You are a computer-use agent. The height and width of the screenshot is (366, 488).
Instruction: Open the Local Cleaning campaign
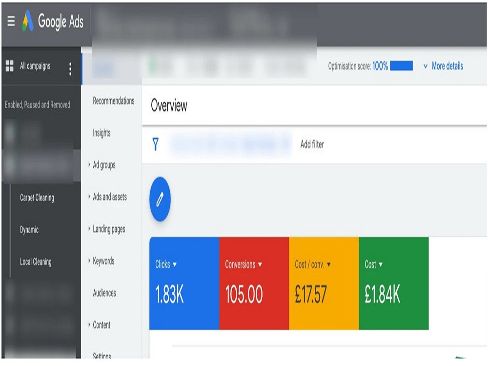point(36,262)
